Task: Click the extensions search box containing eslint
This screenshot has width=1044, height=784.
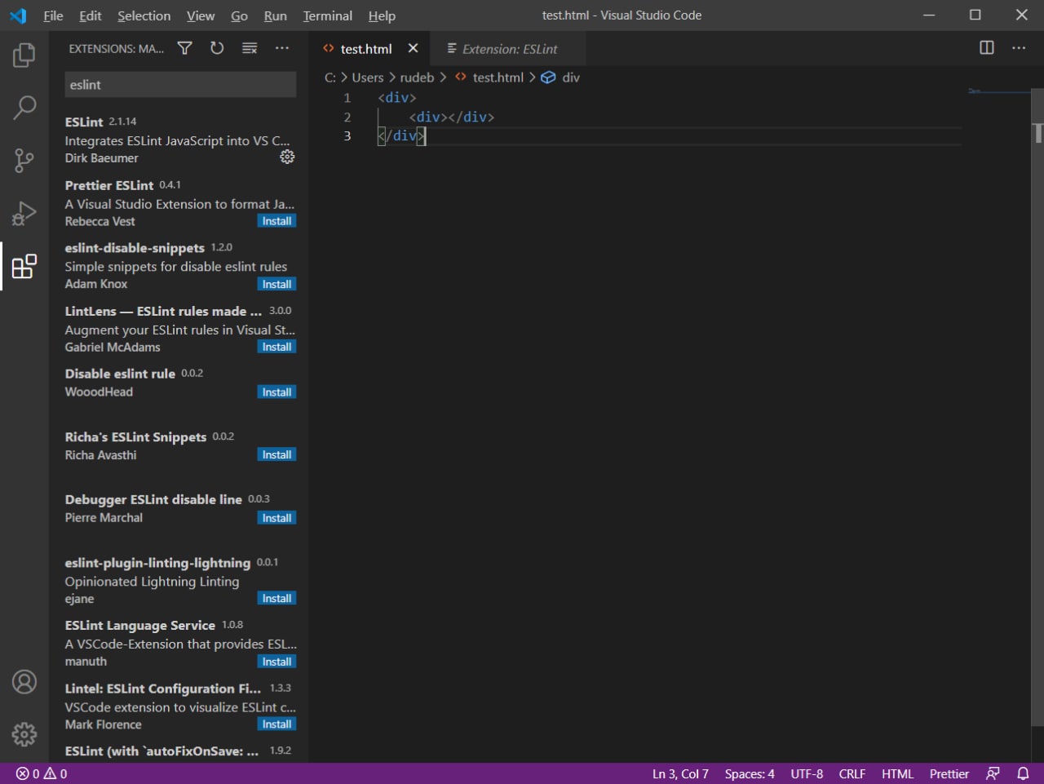Action: (180, 85)
